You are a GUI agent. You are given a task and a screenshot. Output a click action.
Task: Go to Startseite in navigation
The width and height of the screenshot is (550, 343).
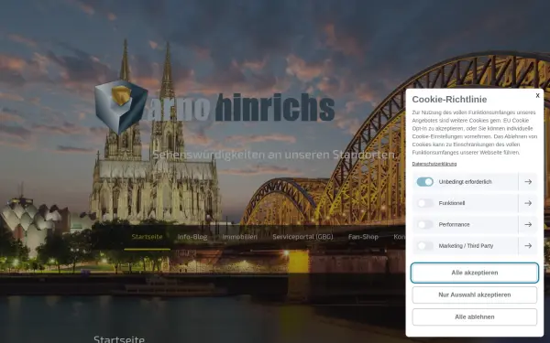click(147, 237)
